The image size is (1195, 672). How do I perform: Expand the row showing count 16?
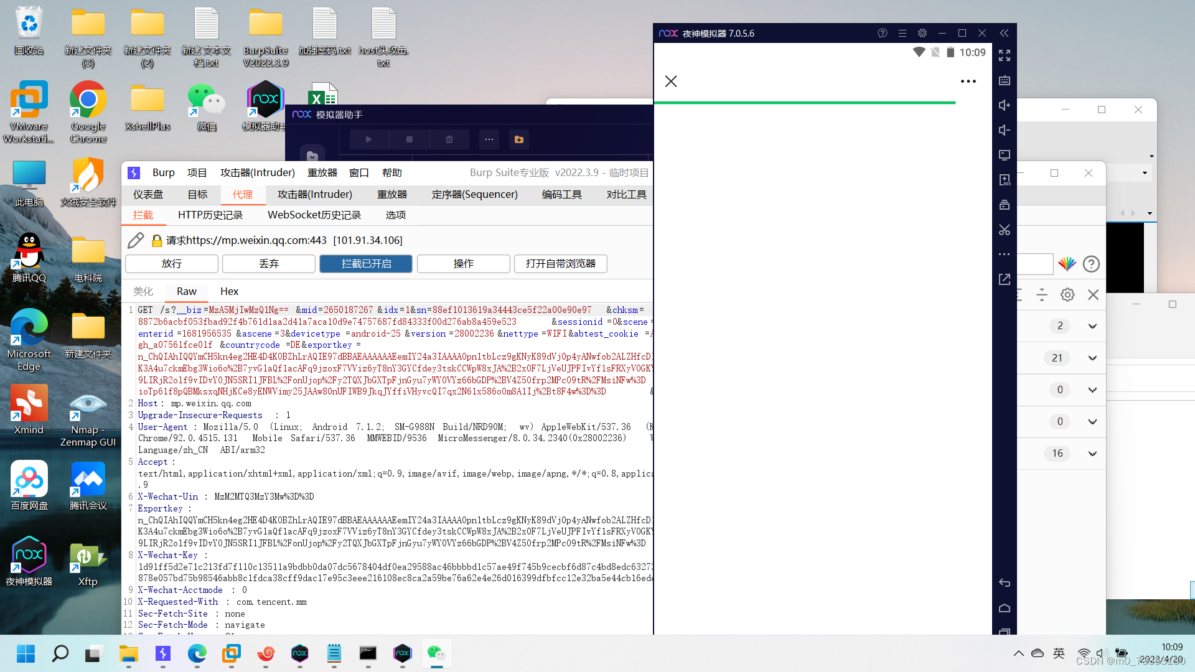(x=1092, y=454)
